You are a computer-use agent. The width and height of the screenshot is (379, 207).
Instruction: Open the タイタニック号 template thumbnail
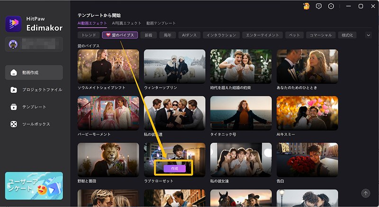click(x=241, y=113)
